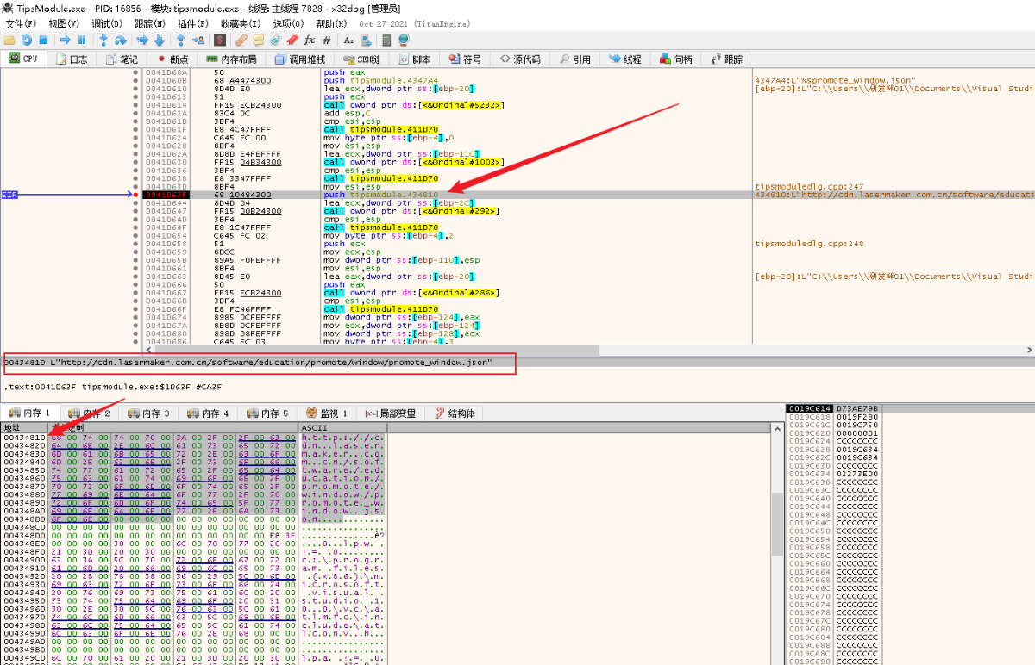The width and height of the screenshot is (1035, 665).
Task: Open the 监视 1 tab
Action: pyautogui.click(x=327, y=413)
